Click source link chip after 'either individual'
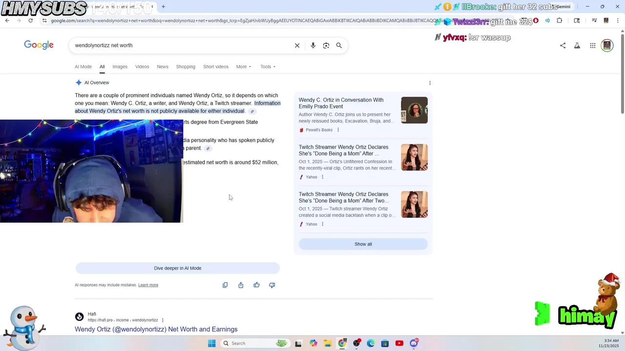This screenshot has width=625, height=351. [252, 111]
